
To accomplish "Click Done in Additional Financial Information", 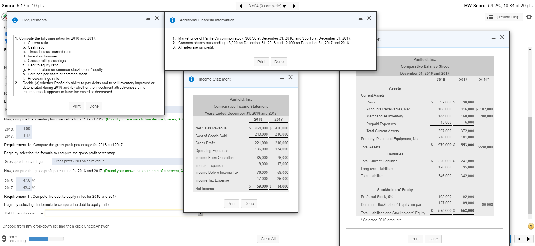I will 279,62.
